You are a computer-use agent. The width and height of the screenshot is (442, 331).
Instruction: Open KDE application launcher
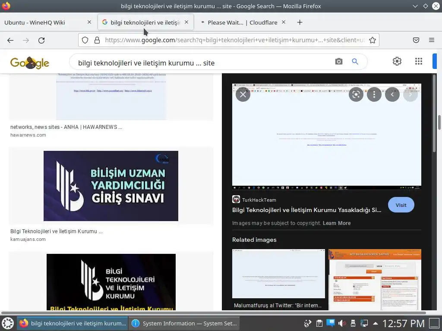[8, 323]
